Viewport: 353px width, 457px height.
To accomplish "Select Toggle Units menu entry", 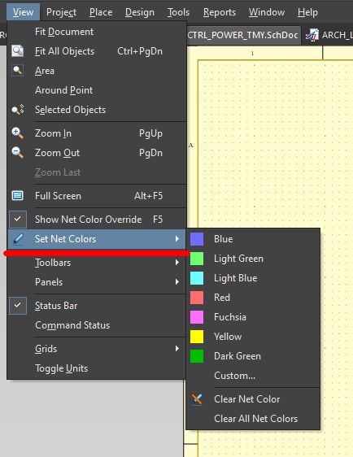I will (x=97, y=368).
